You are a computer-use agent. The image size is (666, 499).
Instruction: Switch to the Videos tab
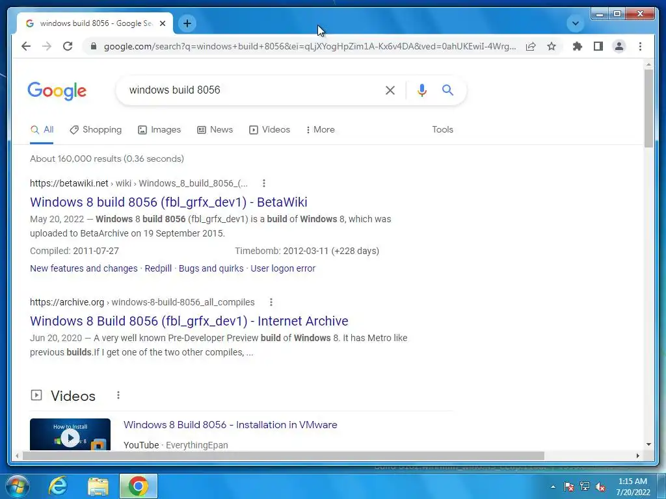click(x=269, y=130)
